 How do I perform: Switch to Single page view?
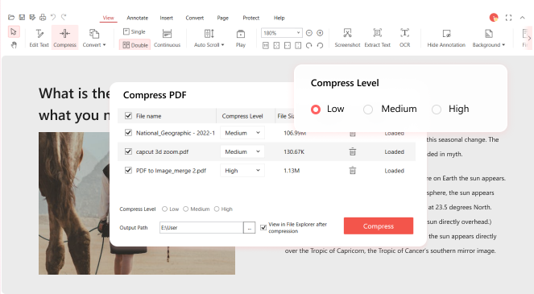coord(135,31)
